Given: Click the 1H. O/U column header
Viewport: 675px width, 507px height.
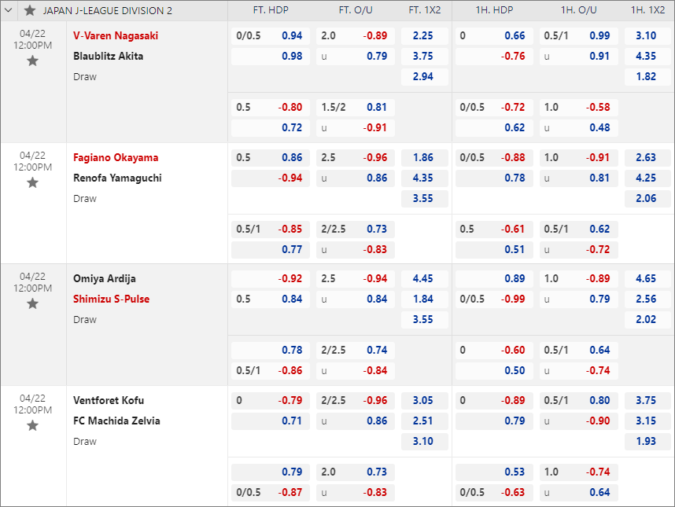Looking at the screenshot, I should pos(579,10).
